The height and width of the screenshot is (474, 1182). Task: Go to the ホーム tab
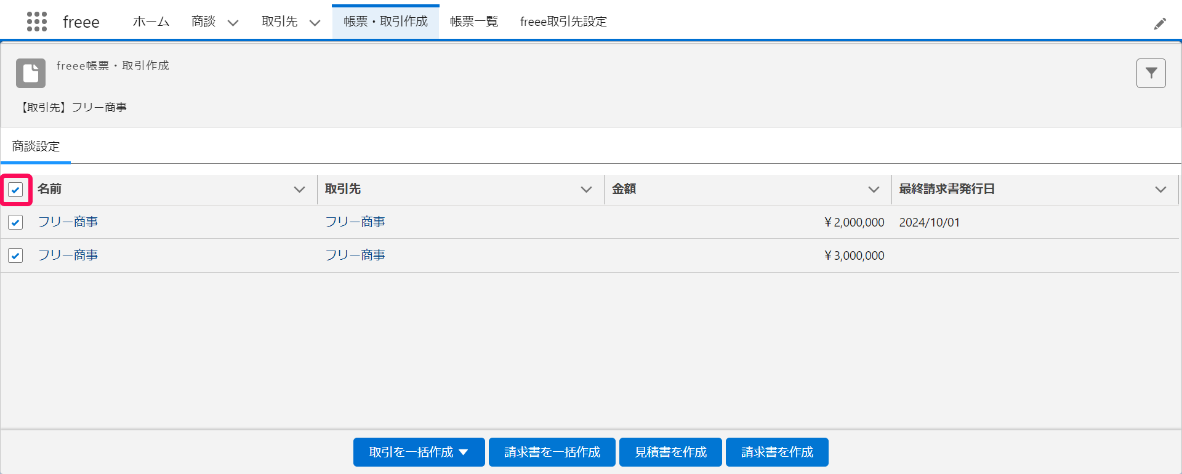point(151,22)
